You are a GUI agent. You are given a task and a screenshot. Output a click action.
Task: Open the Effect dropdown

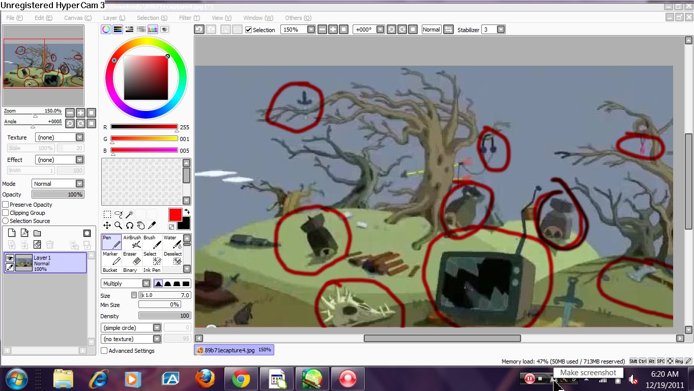click(60, 160)
